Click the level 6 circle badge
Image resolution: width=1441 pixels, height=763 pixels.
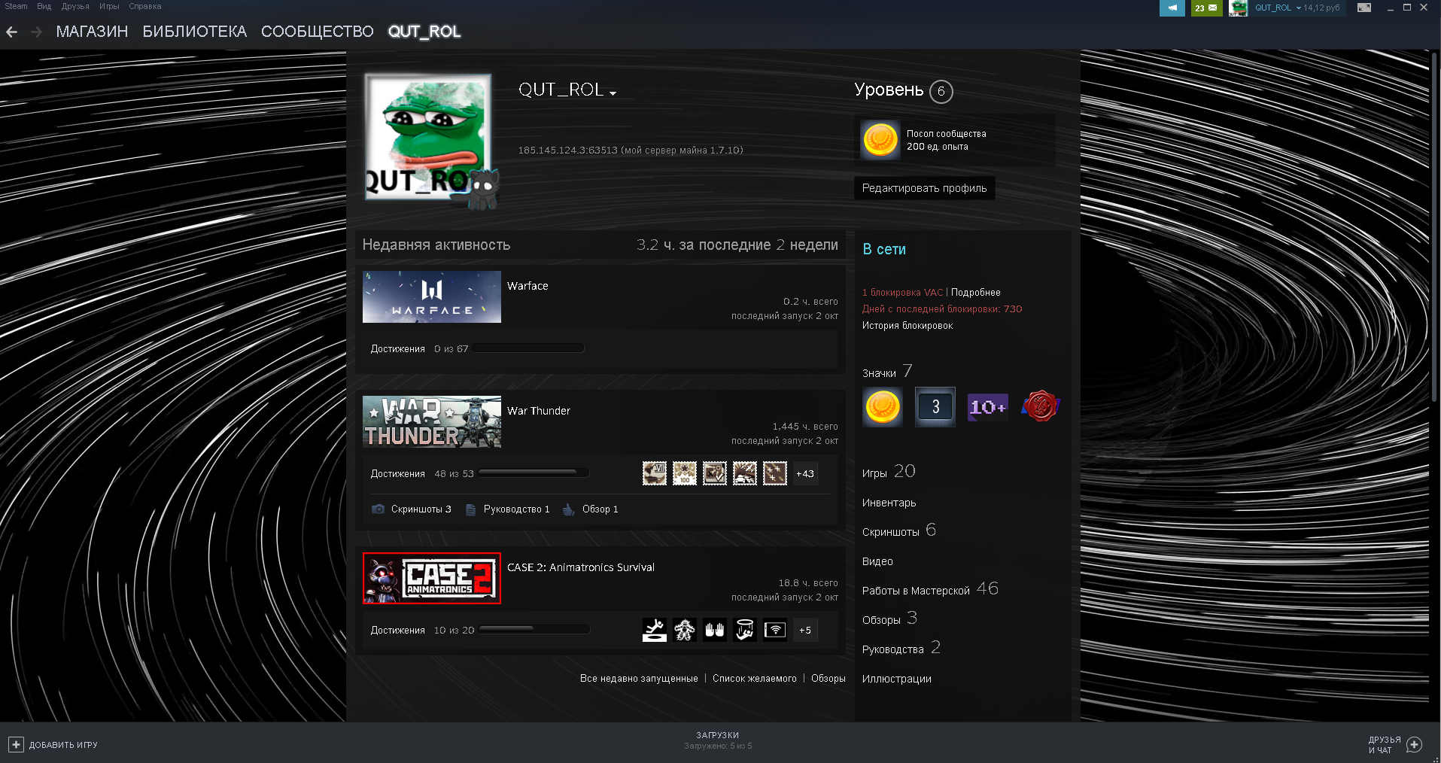coord(941,91)
